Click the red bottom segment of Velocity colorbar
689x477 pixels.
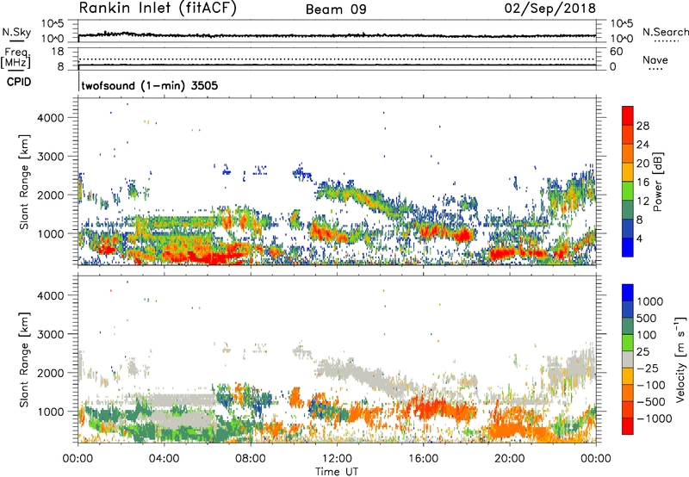(628, 426)
